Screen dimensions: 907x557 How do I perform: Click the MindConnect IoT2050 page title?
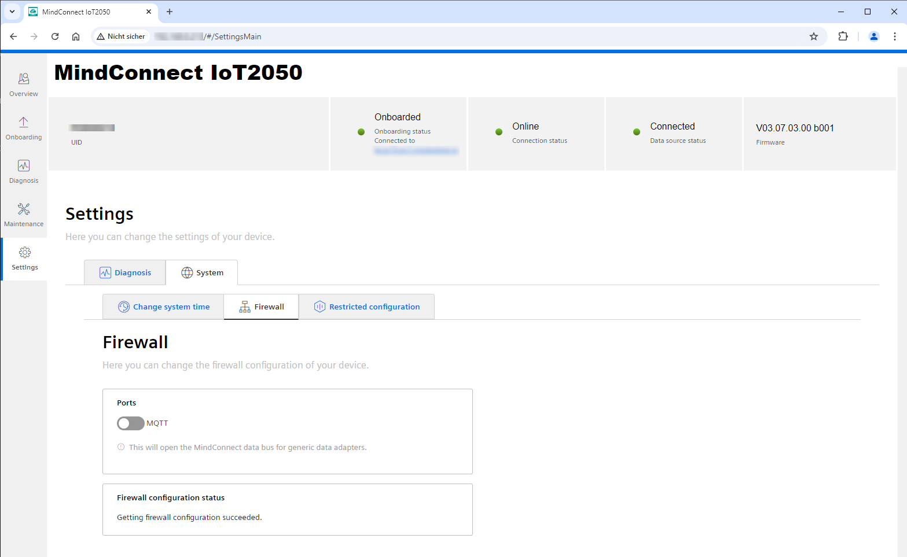pos(178,72)
